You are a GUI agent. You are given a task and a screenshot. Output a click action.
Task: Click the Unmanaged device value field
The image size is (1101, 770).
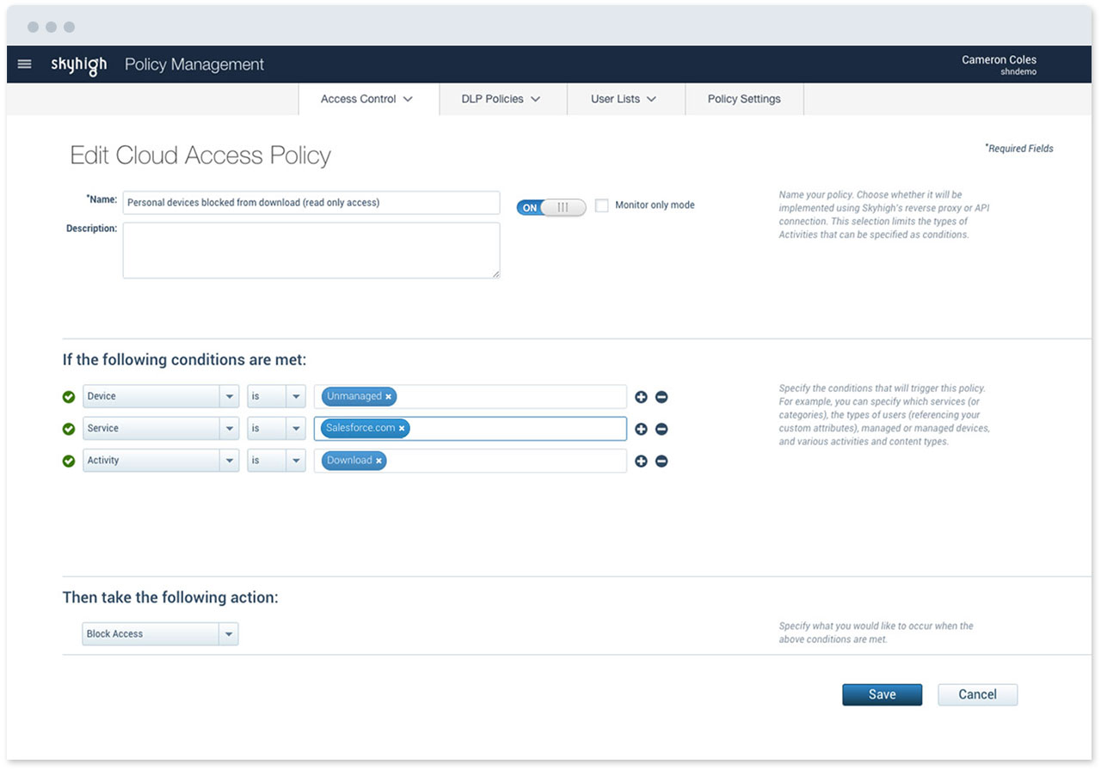point(471,396)
